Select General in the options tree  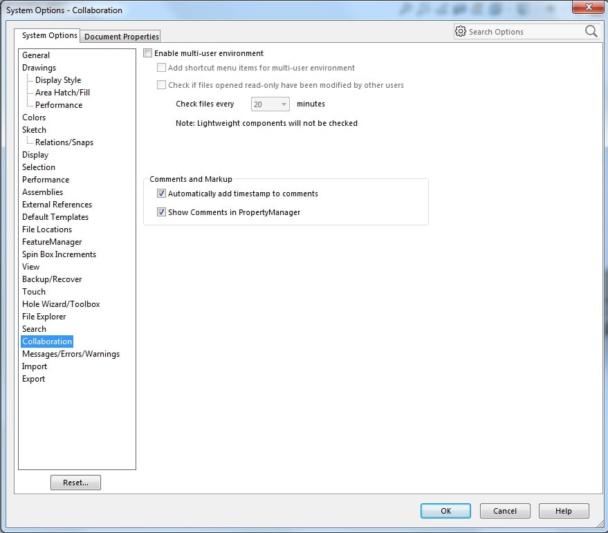pos(36,55)
